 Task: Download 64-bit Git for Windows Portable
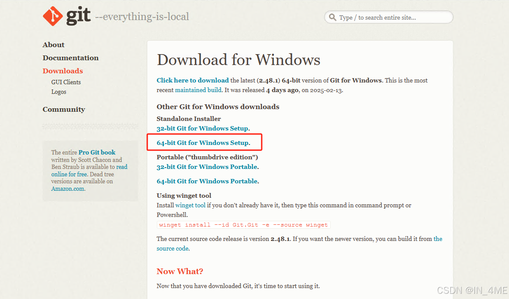[207, 181]
